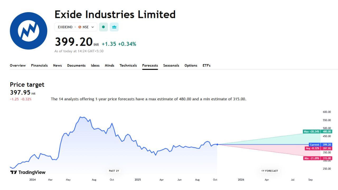The width and height of the screenshot is (338, 190).
Task: Go to the Technicals tab
Action: [128, 65]
